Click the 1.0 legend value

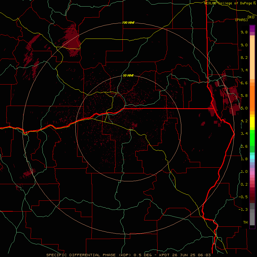[244, 172]
